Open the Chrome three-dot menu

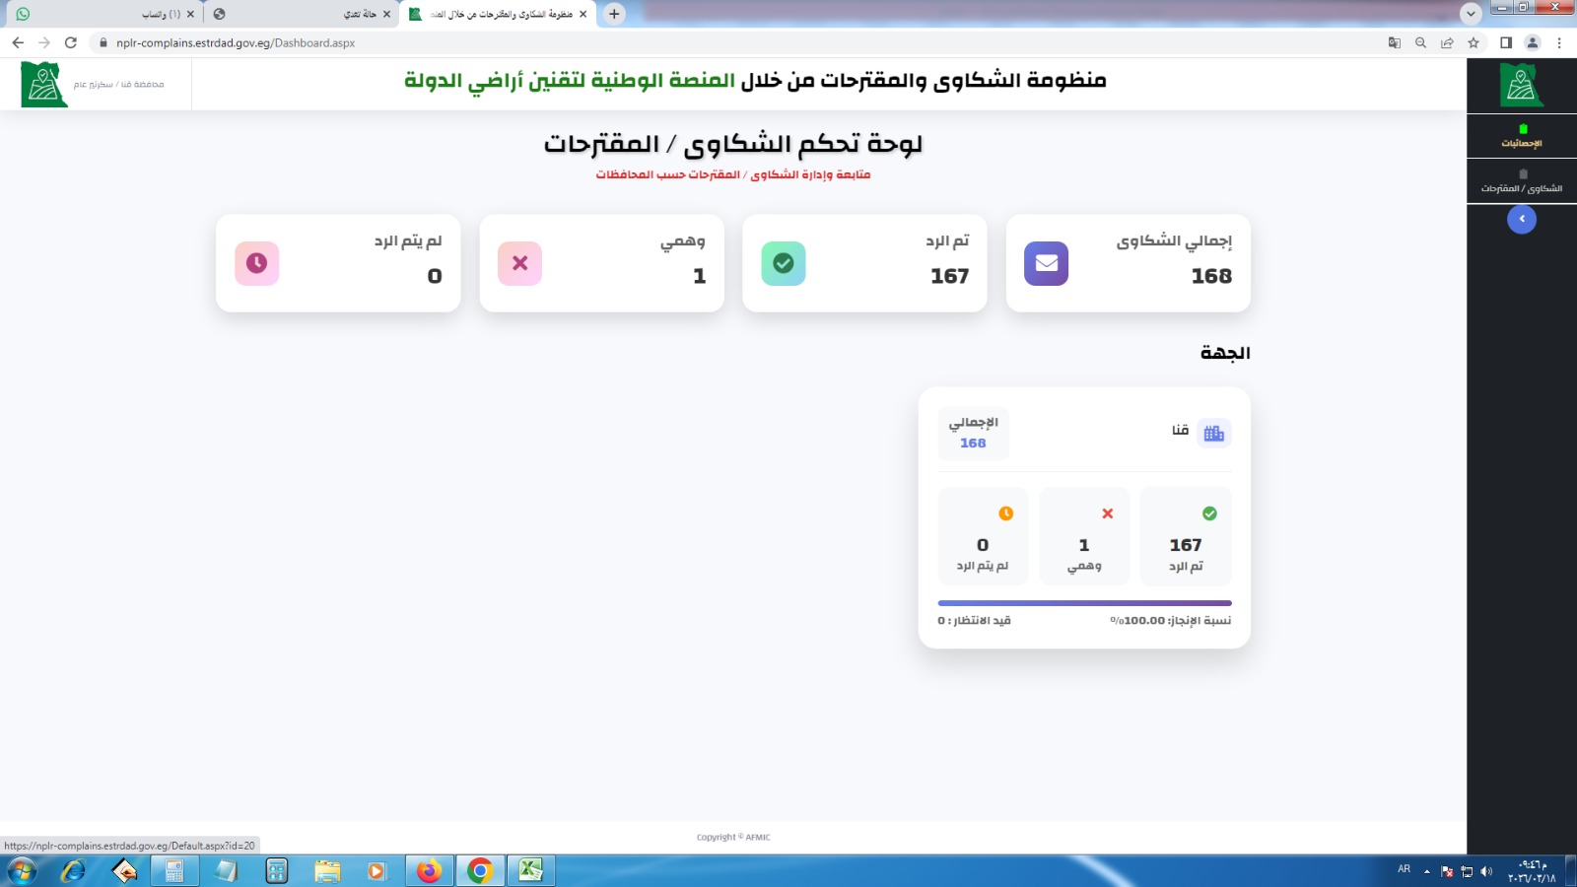(x=1559, y=42)
